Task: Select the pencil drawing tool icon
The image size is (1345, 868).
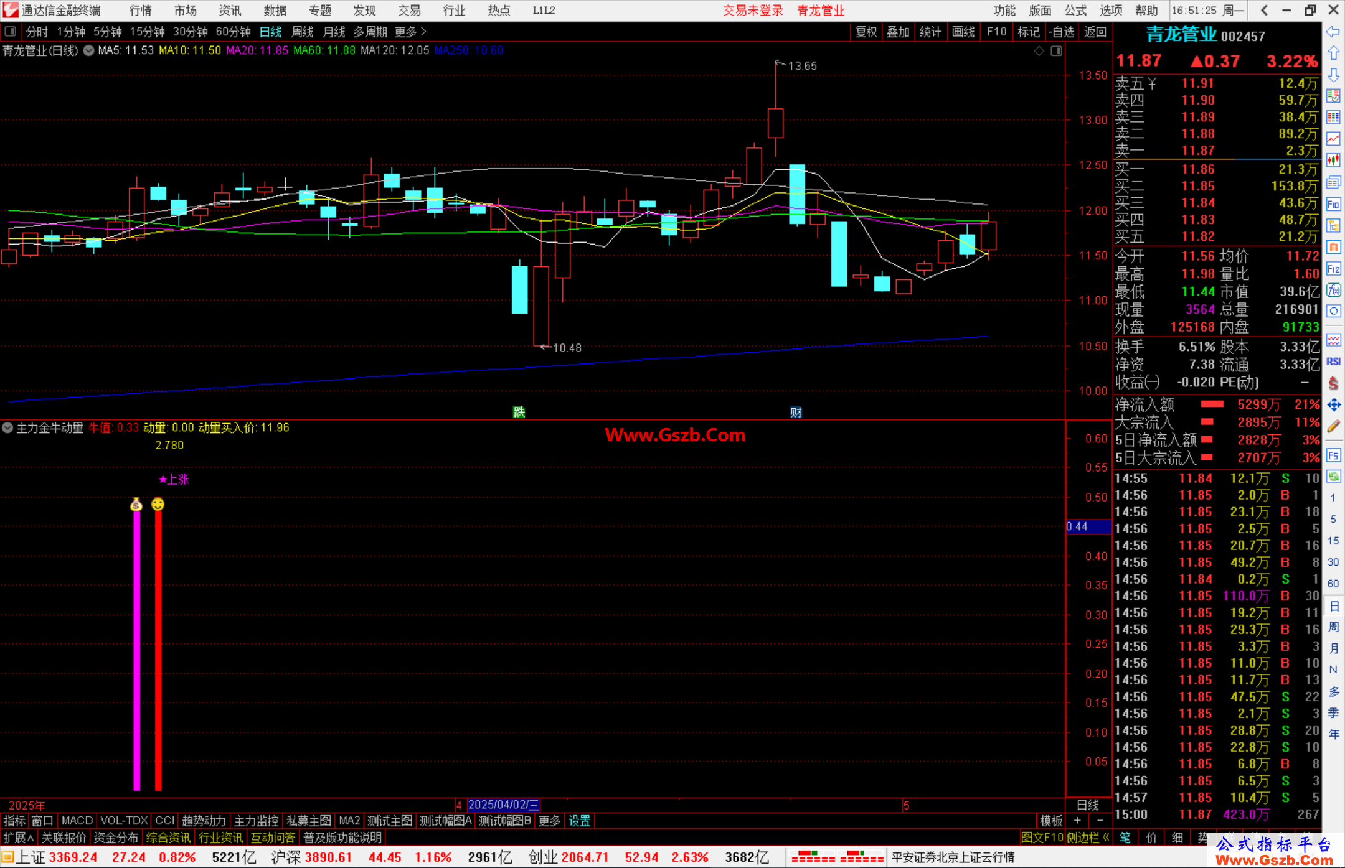Action: pos(1333,426)
